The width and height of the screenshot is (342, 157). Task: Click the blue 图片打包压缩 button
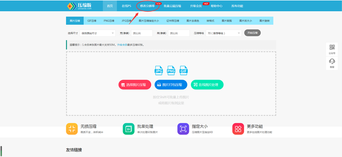(x=171, y=85)
